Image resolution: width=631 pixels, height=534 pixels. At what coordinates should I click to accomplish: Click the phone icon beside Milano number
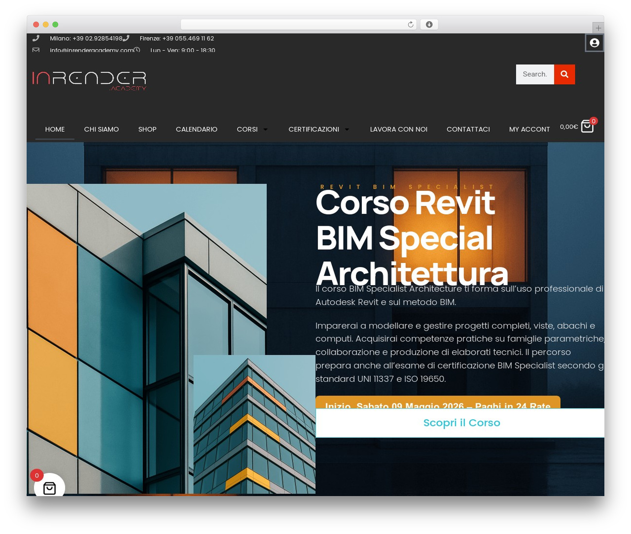coord(35,38)
